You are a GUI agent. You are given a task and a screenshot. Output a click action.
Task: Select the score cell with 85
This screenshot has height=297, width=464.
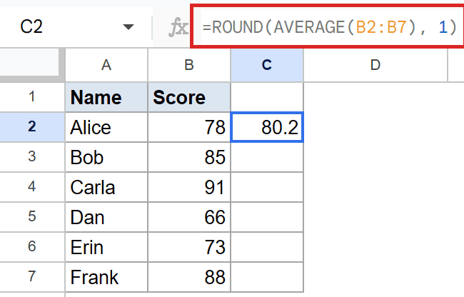189,157
